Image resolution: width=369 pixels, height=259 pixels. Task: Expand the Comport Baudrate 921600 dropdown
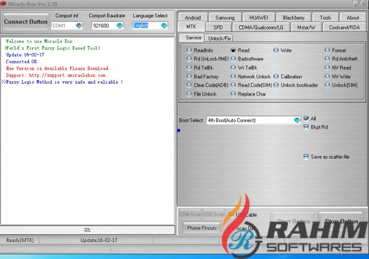click(119, 25)
